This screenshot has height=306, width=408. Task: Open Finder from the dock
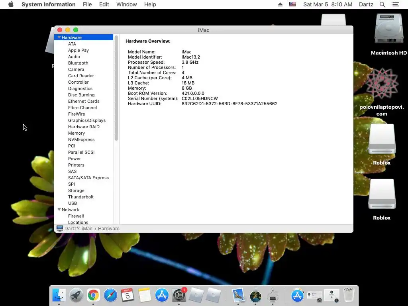pos(59,295)
